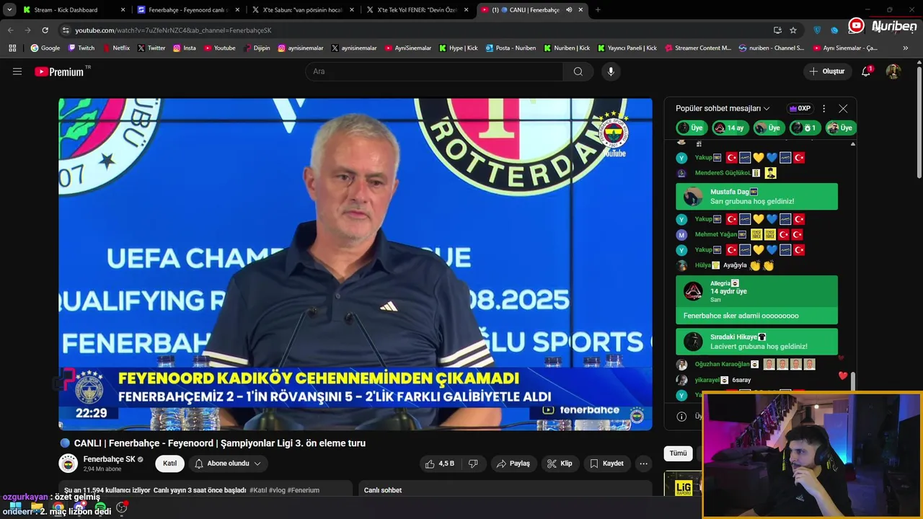Viewport: 923px width, 519px height.
Task: Click the Oluştur create button
Action: point(826,71)
